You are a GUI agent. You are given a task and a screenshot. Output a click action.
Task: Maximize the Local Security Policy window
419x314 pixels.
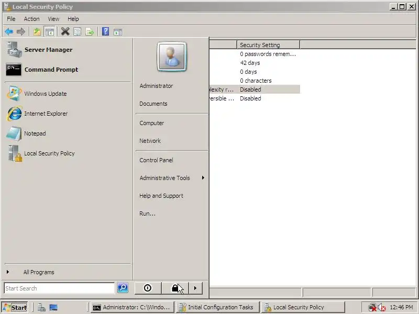pyautogui.click(x=402, y=7)
